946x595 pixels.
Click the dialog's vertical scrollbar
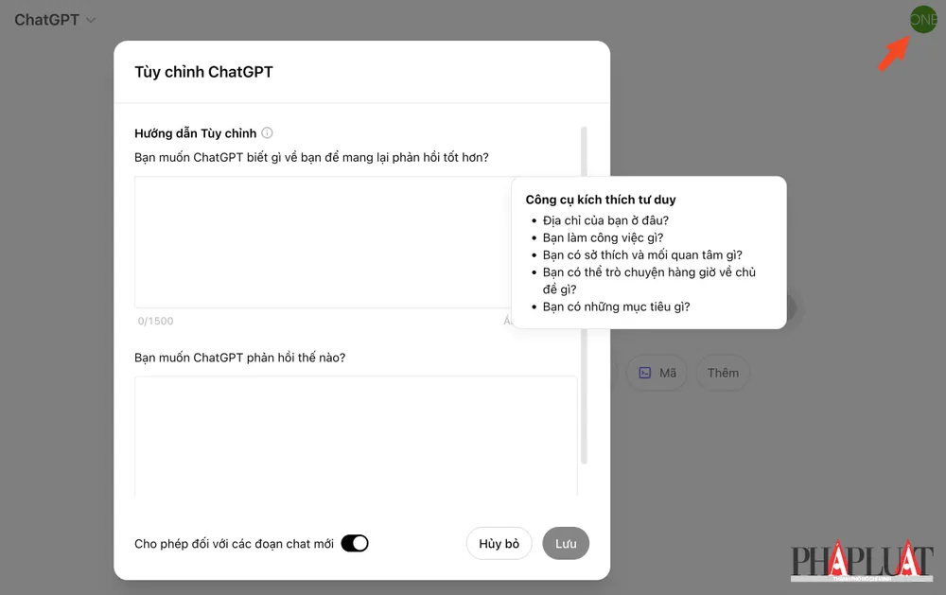(584, 293)
